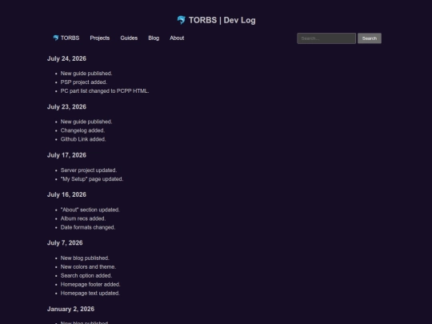Go to the Guides page
432x324 pixels.
tap(129, 38)
